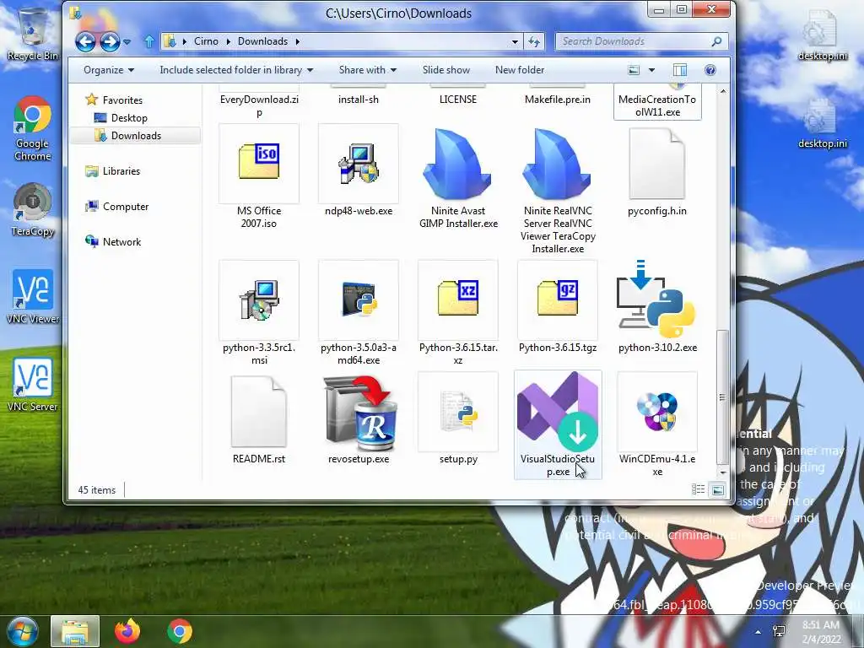Select Downloads in navigation pane
This screenshot has height=648, width=864.
pyautogui.click(x=136, y=136)
